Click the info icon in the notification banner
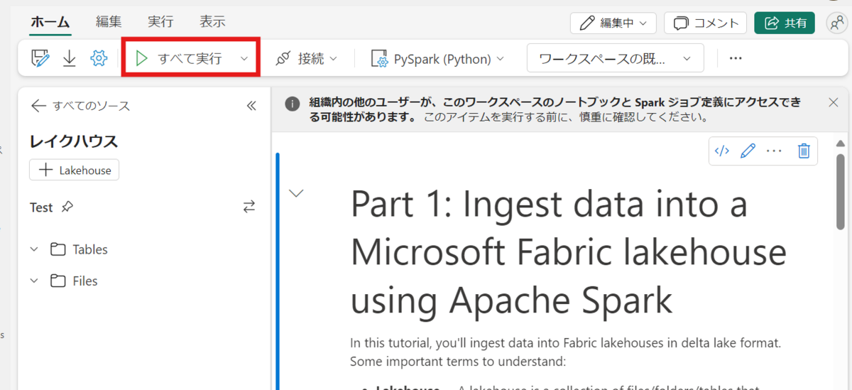The image size is (852, 390). pos(292,103)
